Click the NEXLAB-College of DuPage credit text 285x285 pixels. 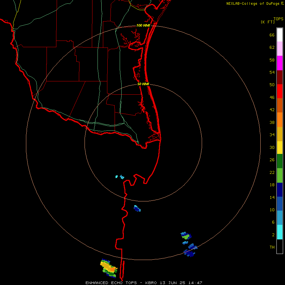click(x=255, y=3)
